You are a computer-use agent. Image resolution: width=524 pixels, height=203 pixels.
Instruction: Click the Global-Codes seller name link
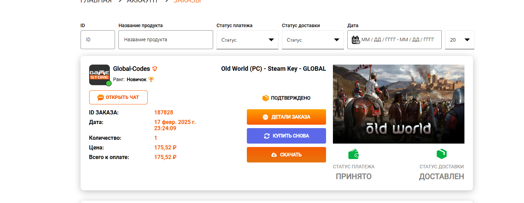pos(132,69)
